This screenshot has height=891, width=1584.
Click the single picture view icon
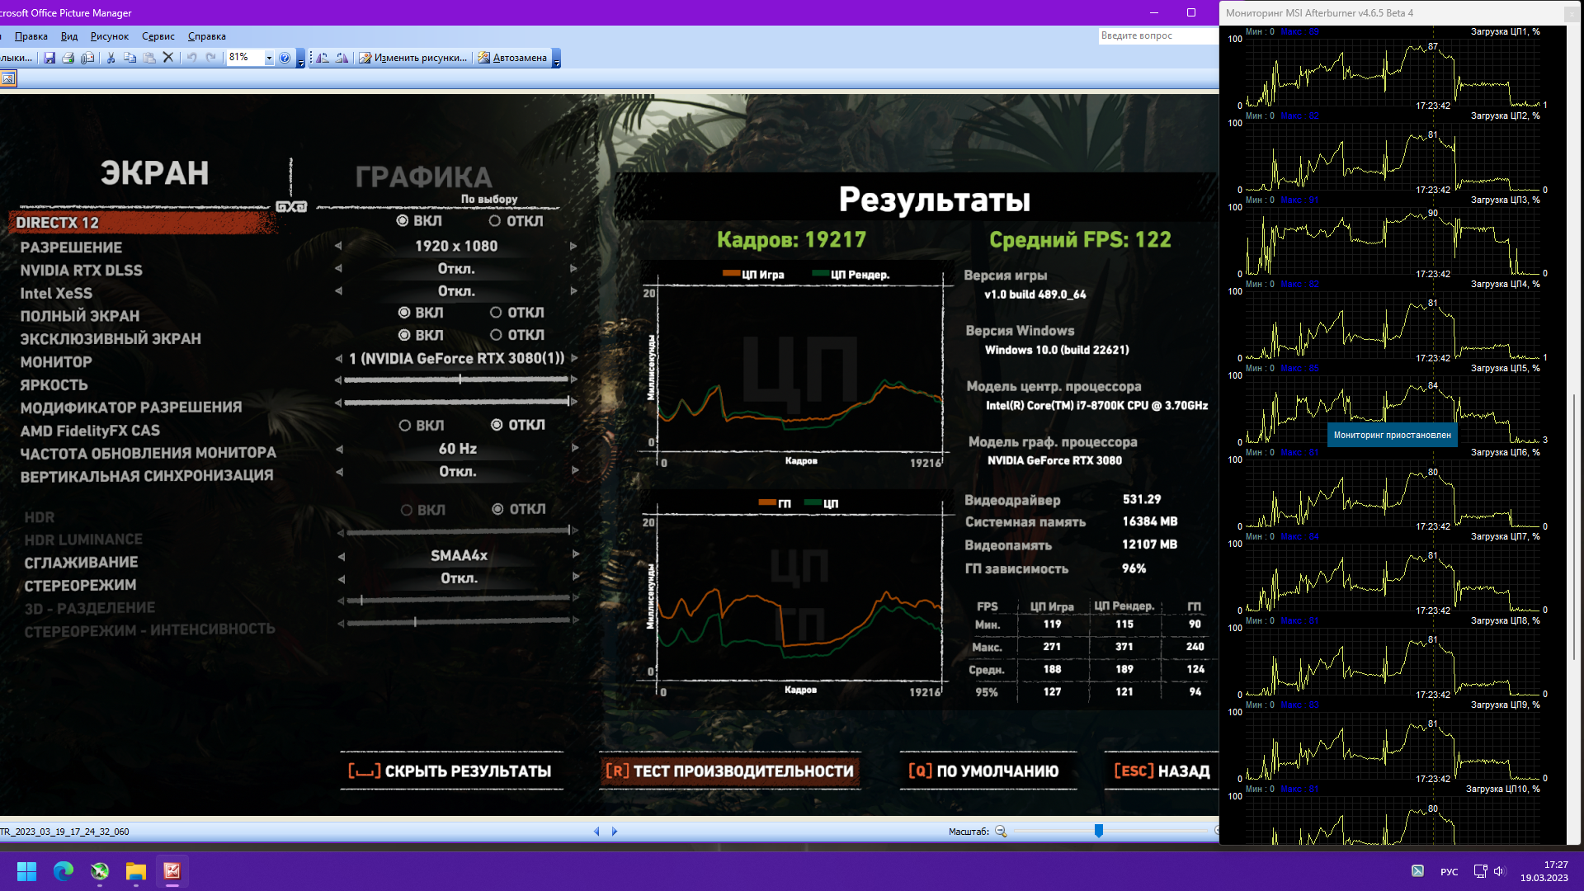(x=8, y=78)
